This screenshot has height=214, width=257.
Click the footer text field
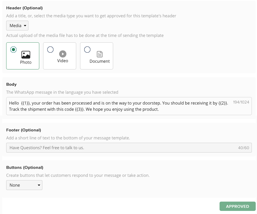(116, 147)
